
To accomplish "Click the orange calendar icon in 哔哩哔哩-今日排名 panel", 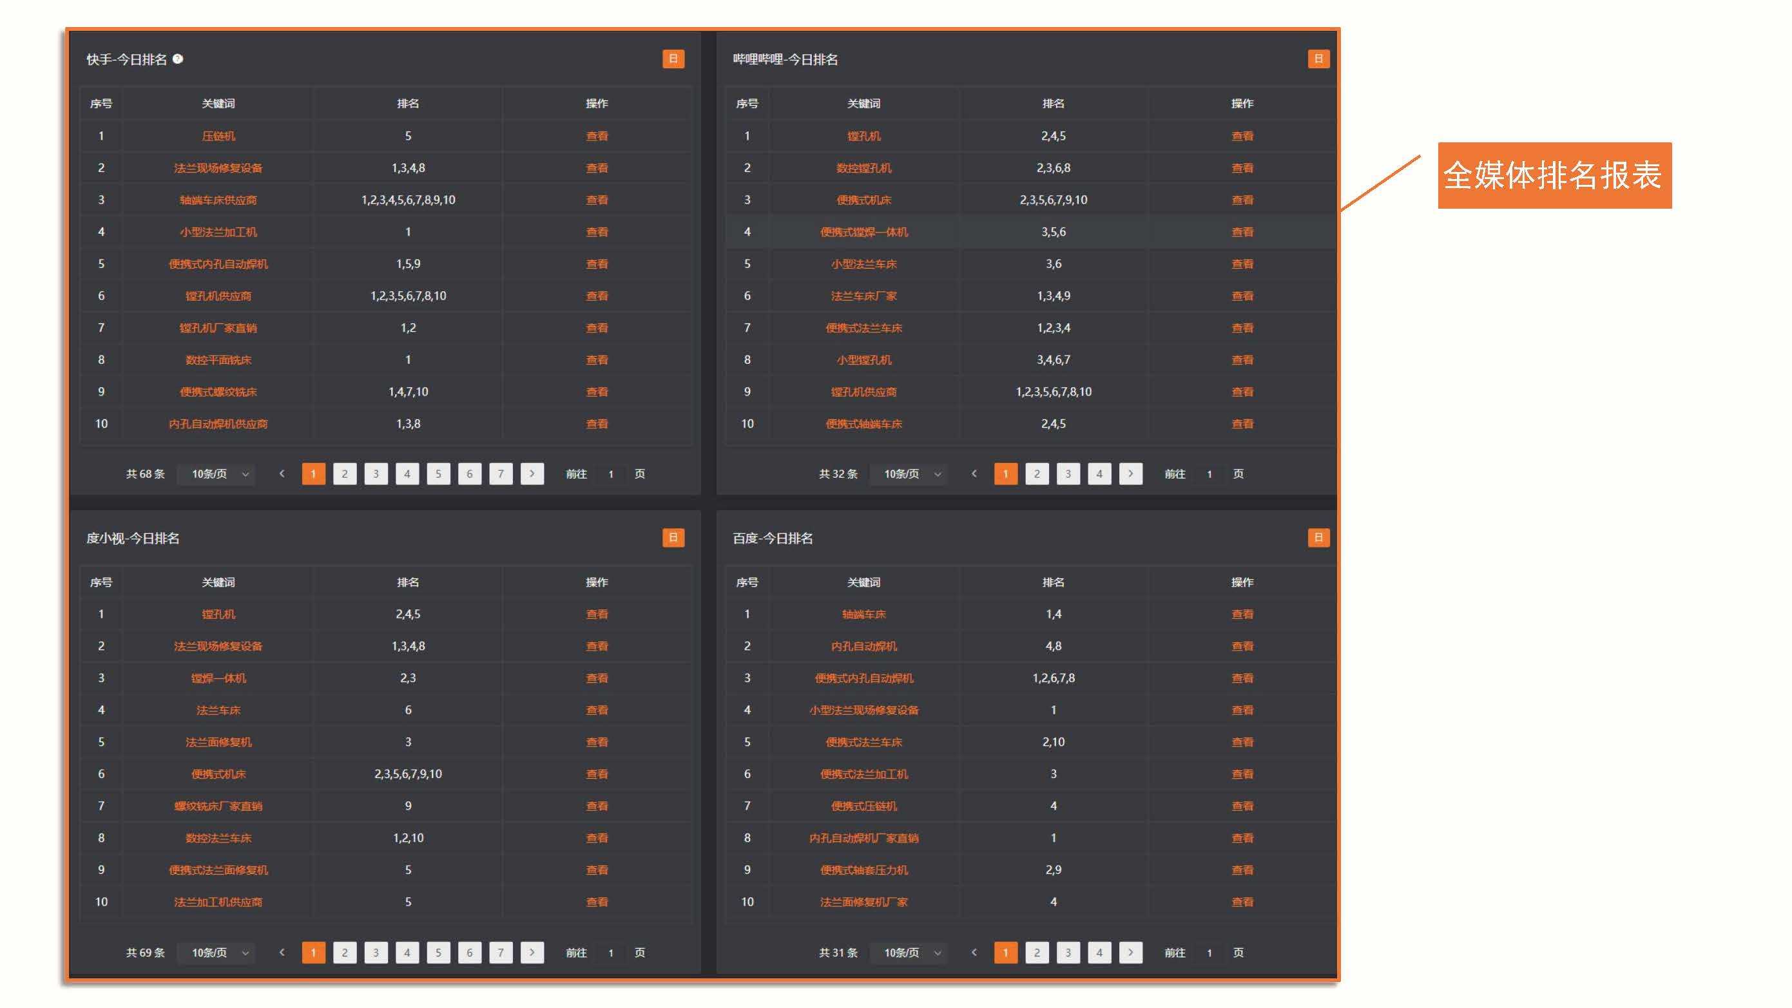I will pyautogui.click(x=1318, y=59).
